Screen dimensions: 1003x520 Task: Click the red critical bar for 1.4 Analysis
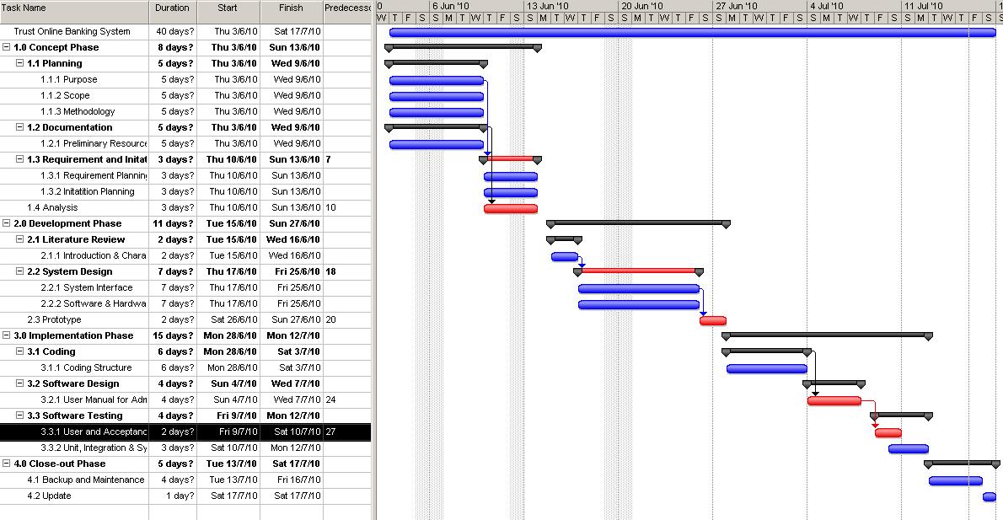click(509, 207)
